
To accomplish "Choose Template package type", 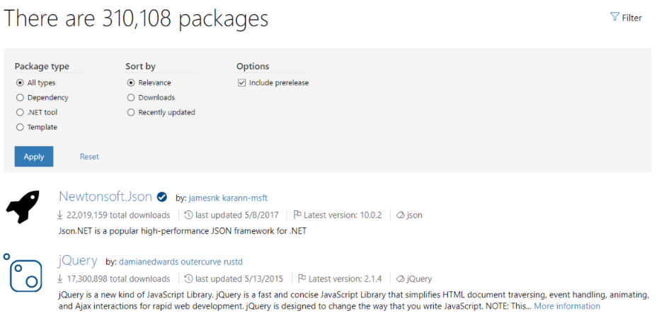I will tap(20, 127).
